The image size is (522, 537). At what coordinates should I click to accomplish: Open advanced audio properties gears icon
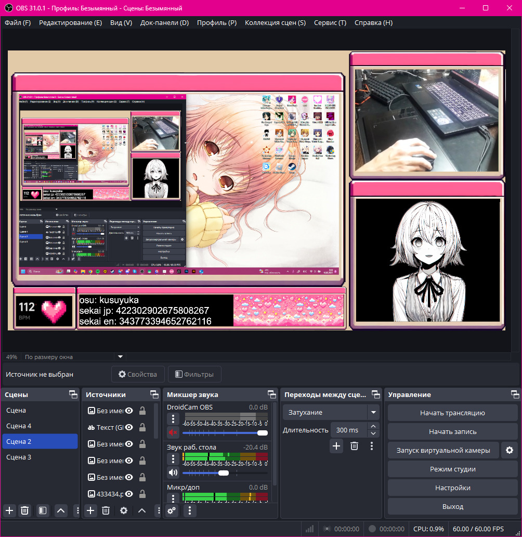tap(172, 510)
